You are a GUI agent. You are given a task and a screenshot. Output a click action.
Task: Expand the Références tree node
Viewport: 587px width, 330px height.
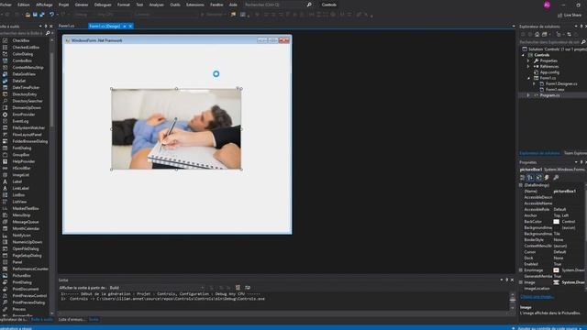pyautogui.click(x=528, y=67)
